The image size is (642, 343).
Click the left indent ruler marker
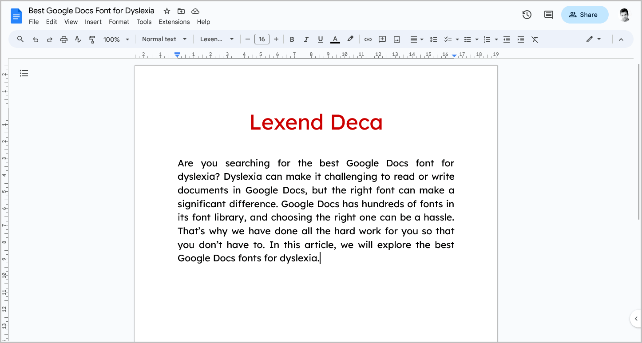(177, 55)
